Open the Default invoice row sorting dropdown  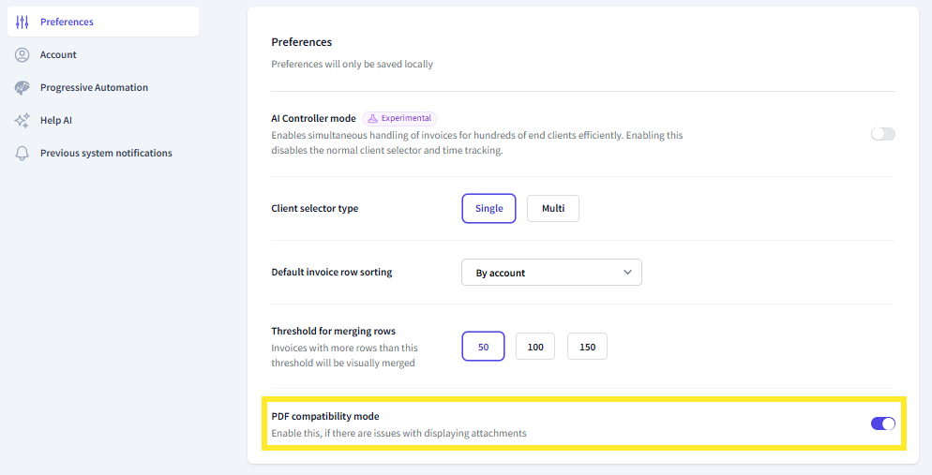pyautogui.click(x=551, y=273)
